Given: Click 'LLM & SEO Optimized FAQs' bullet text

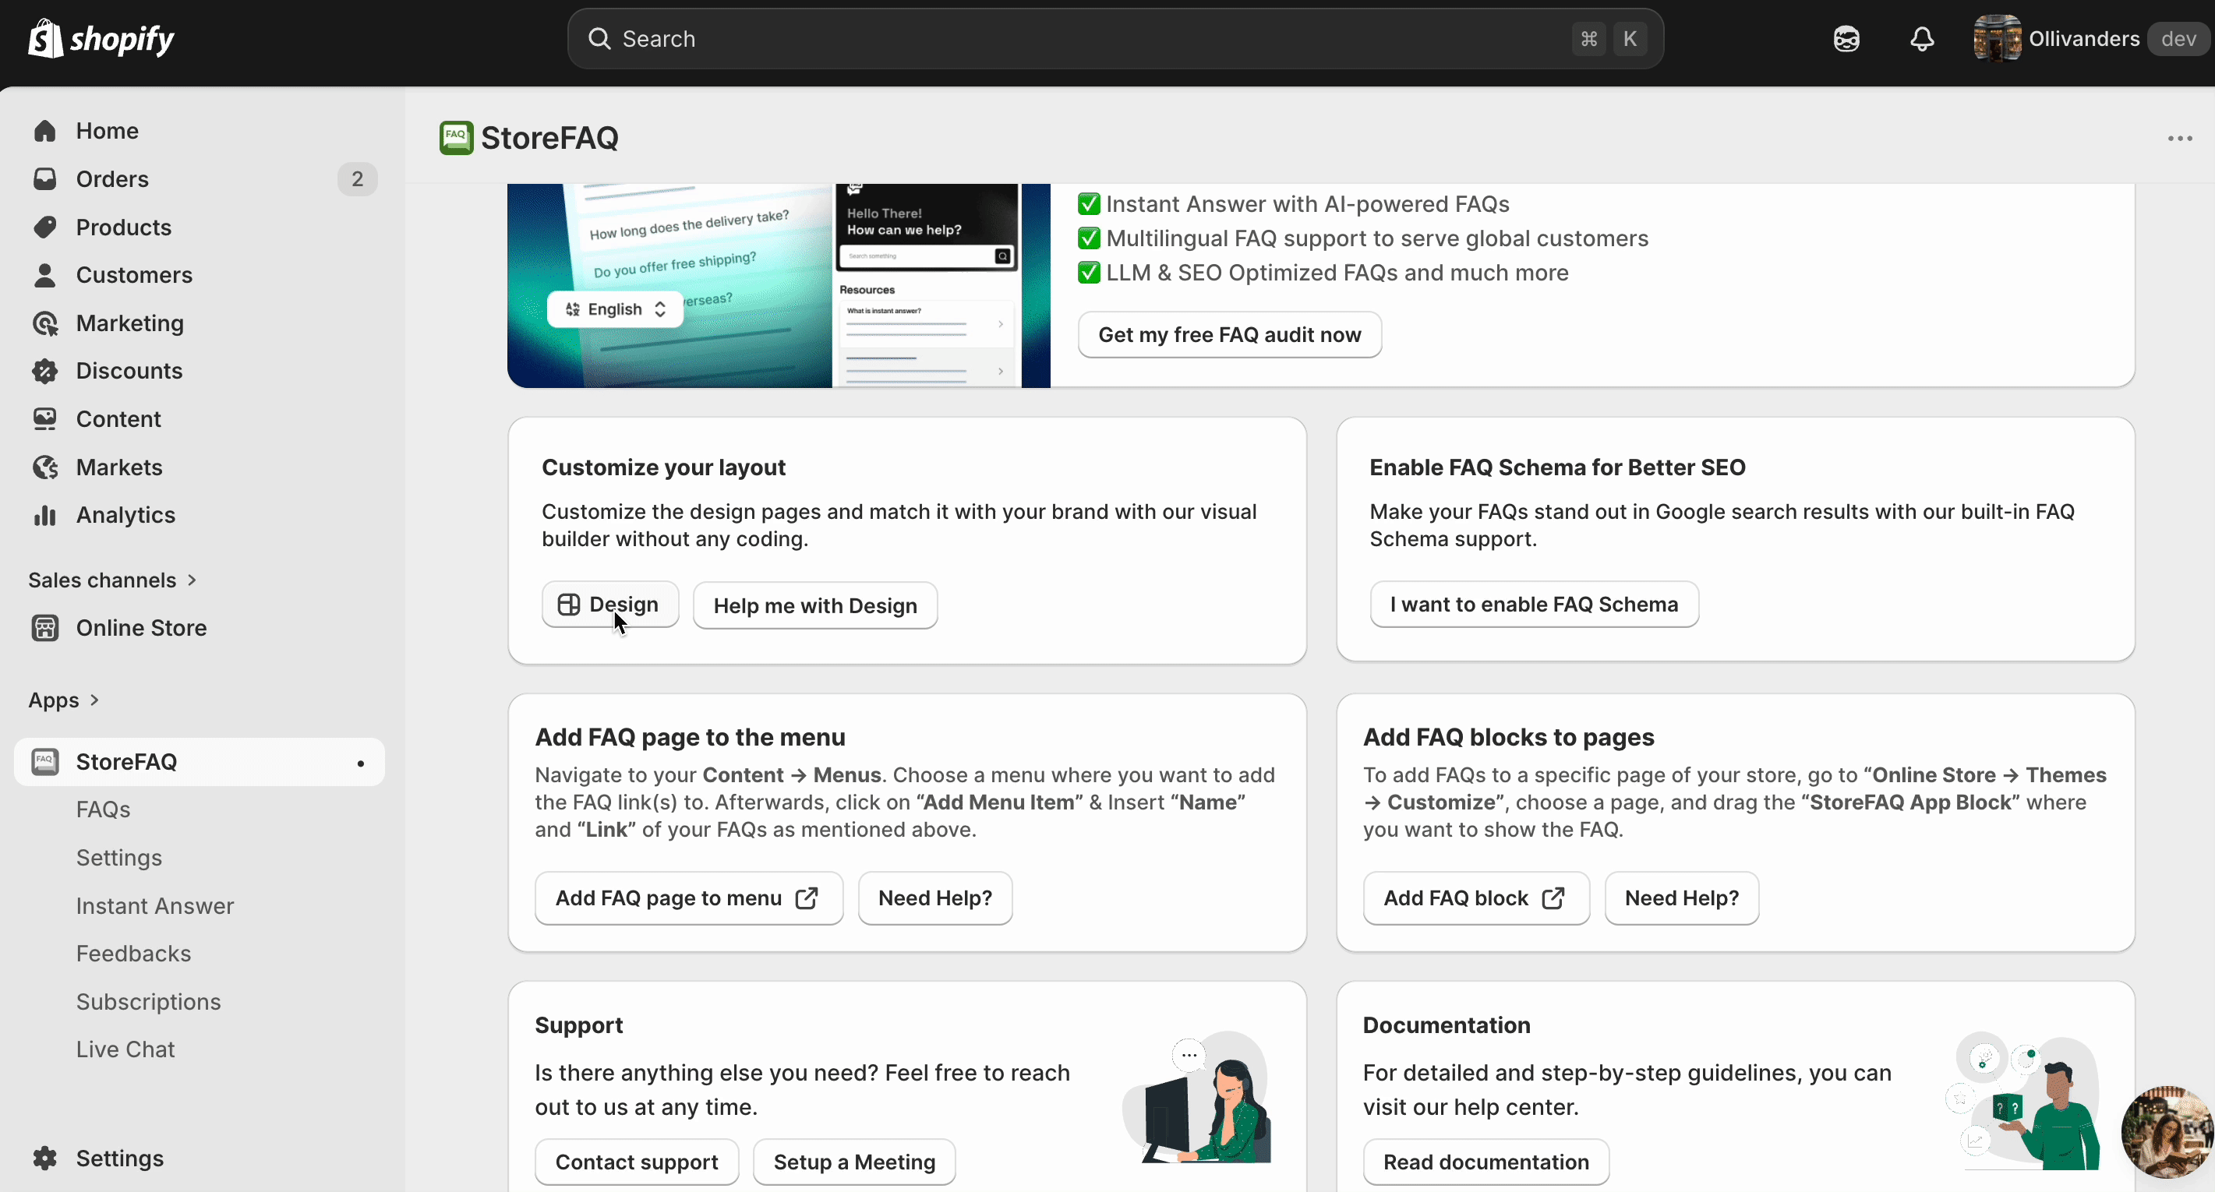Looking at the screenshot, I should pos(1337,273).
